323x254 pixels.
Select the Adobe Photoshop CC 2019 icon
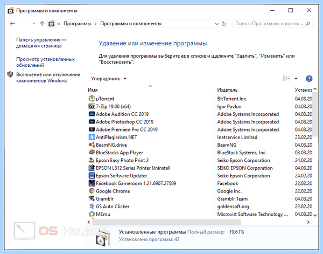tap(92, 121)
